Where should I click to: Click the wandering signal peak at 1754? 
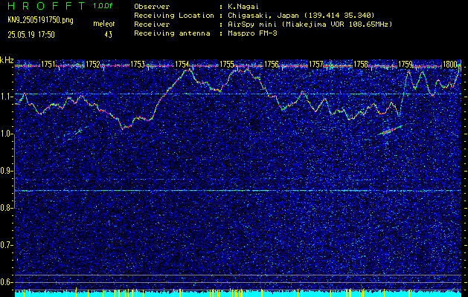pos(187,70)
